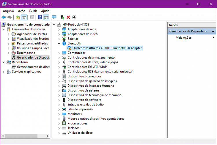217x145 pixels.
Task: Expand Controladores de som, vídeo e jogos
Action: click(59, 62)
